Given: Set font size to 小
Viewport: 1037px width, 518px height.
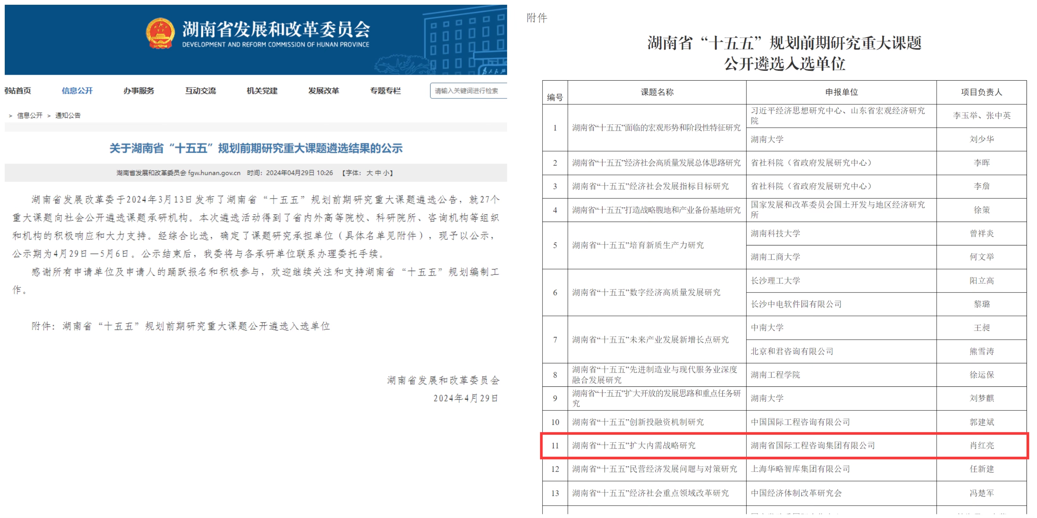Looking at the screenshot, I should click(386, 173).
